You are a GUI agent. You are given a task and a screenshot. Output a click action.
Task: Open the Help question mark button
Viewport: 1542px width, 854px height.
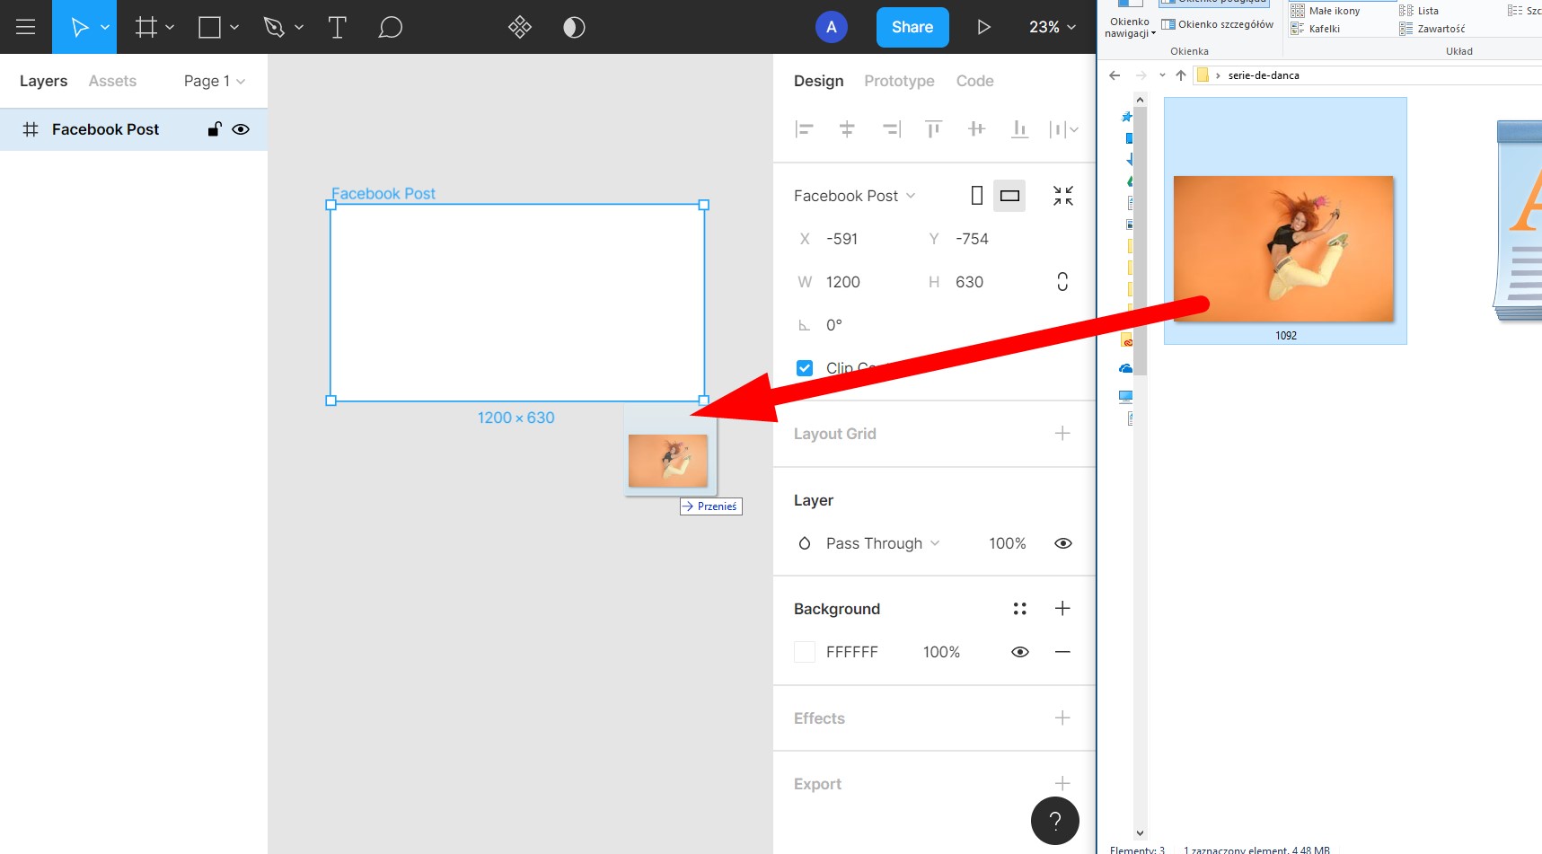point(1055,821)
